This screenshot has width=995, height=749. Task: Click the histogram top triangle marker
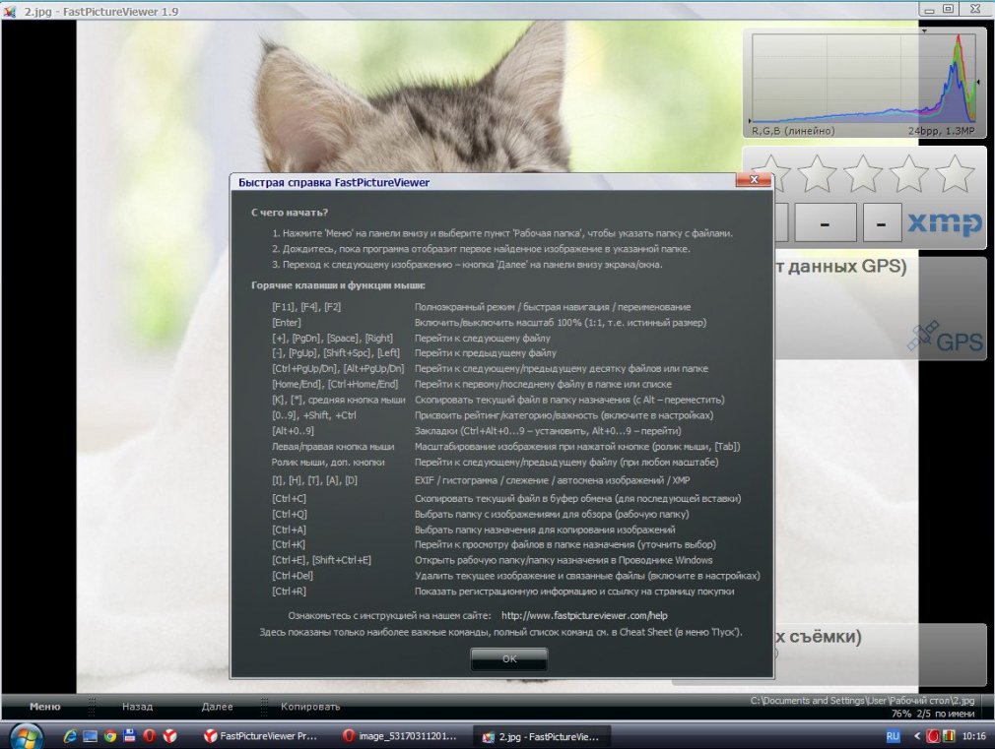click(925, 31)
